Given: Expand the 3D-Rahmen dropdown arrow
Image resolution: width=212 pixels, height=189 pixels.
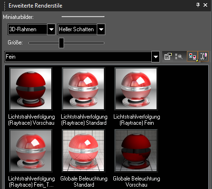Looking at the screenshot, I should point(51,29).
